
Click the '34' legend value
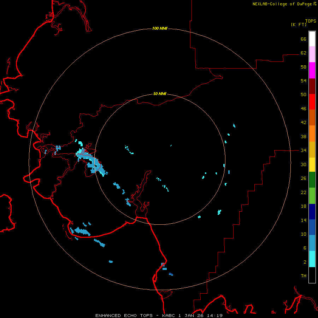coord(304,151)
